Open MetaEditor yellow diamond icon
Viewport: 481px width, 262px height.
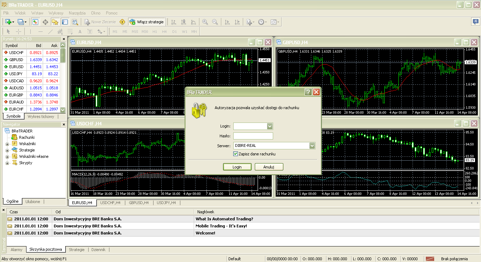click(122, 22)
